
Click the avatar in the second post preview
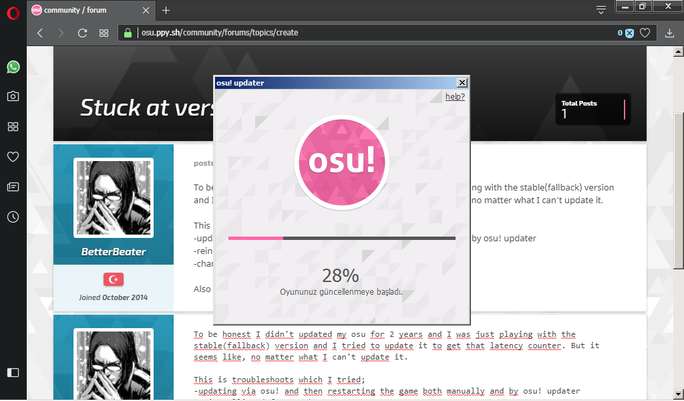click(114, 364)
